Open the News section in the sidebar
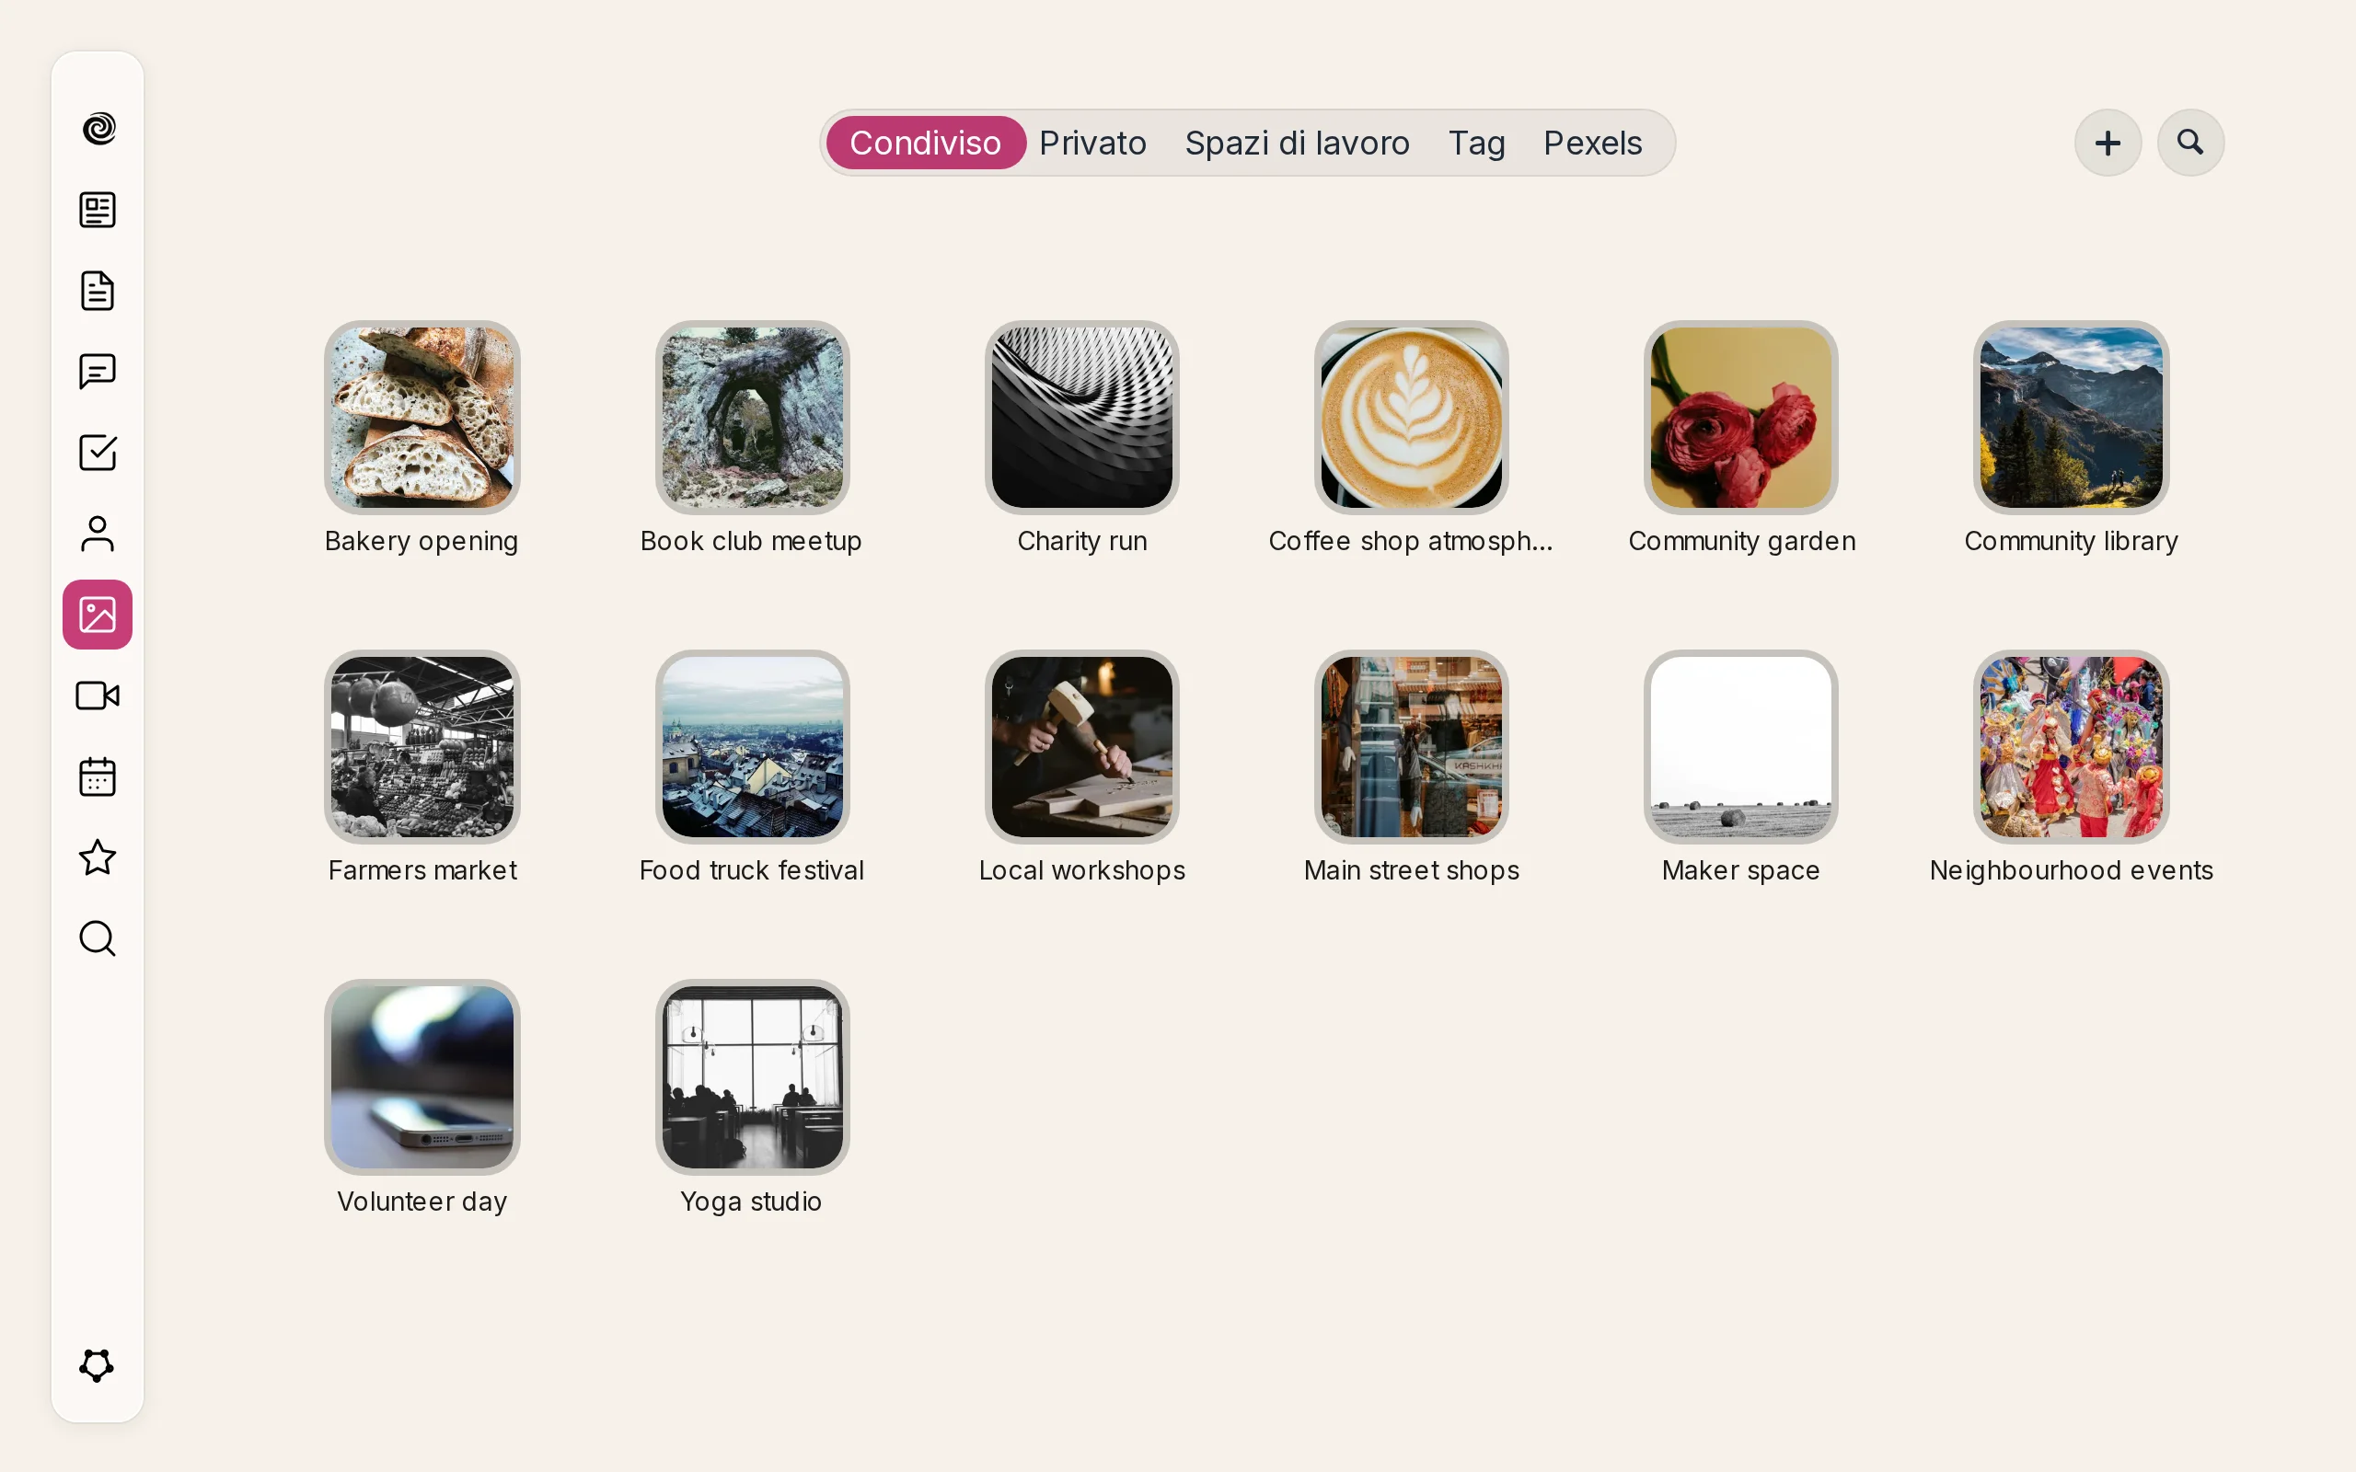Viewport: 2356px width, 1472px height. click(98, 210)
